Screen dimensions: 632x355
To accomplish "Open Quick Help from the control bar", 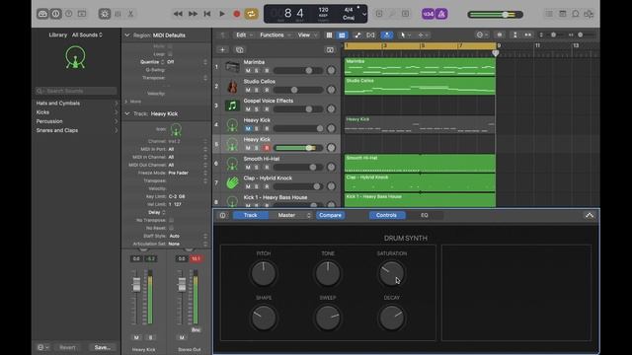I will tap(69, 14).
